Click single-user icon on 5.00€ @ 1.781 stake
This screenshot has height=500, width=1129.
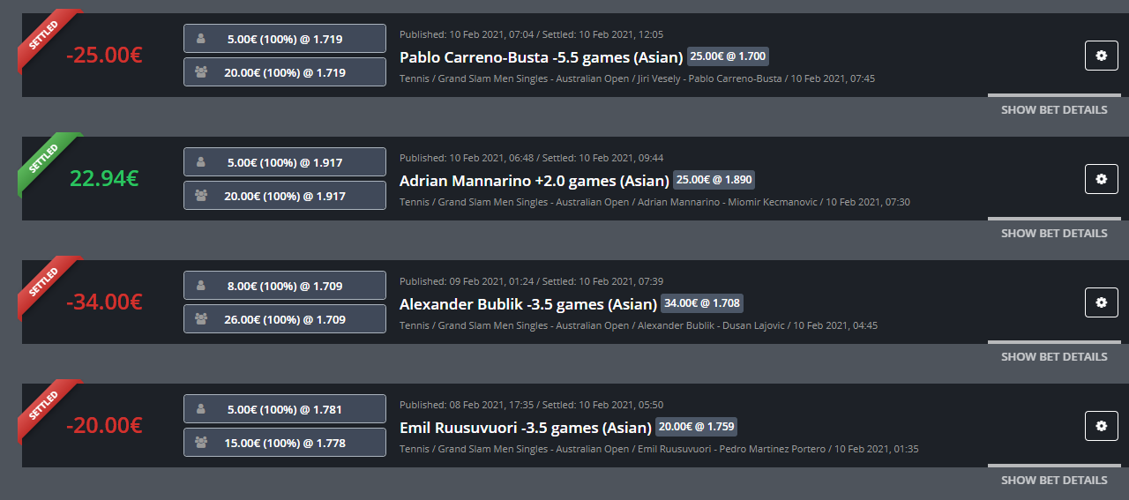[x=201, y=409]
